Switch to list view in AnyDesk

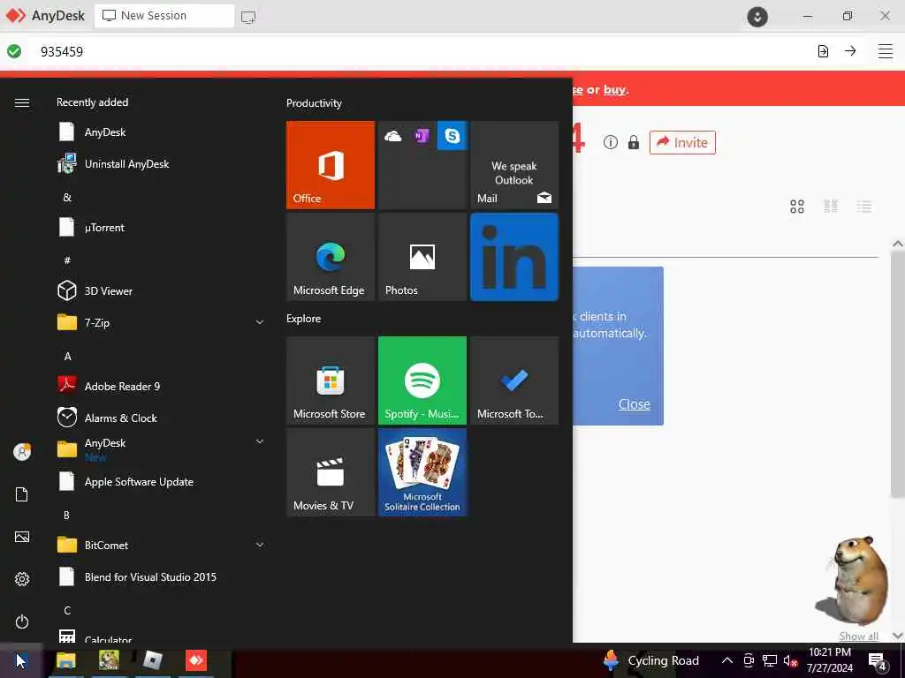coord(864,207)
